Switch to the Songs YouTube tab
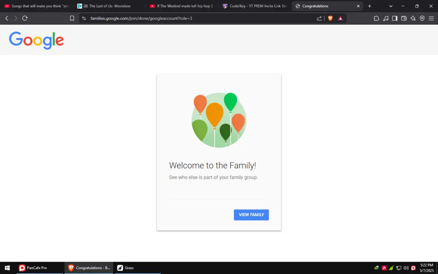This screenshot has width=438, height=274. [x=37, y=6]
